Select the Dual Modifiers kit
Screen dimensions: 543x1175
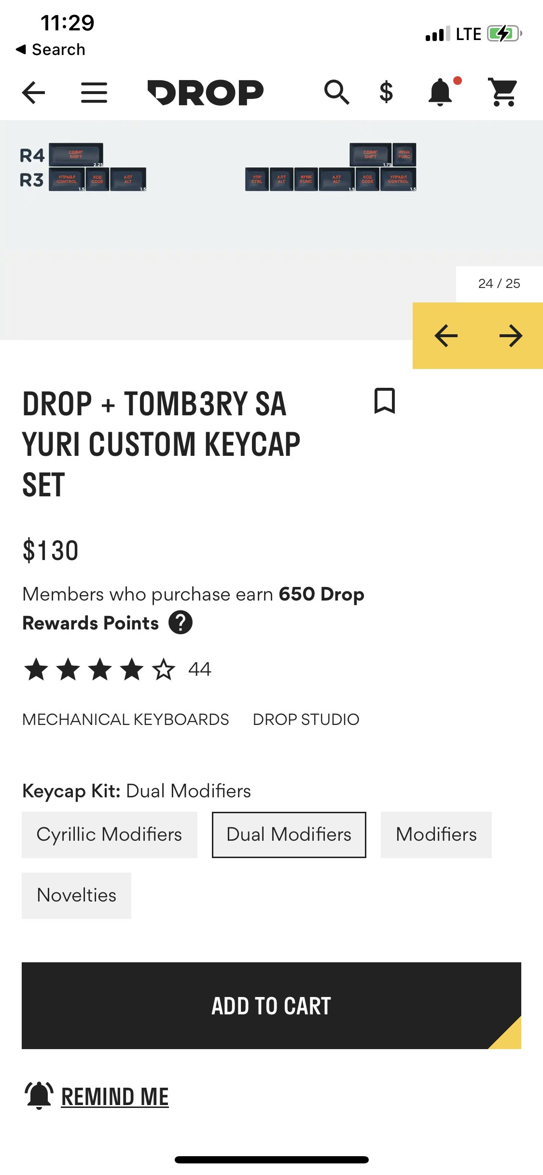coord(289,834)
